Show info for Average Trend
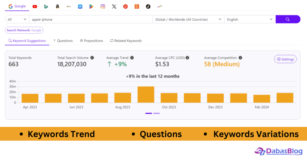 coord(132,58)
